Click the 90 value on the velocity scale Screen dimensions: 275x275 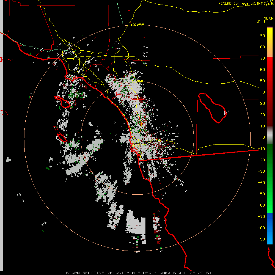[x=262, y=36]
